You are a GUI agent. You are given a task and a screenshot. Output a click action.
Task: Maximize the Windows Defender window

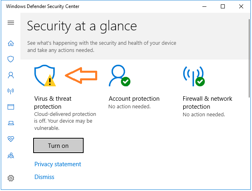pyautogui.click(x=223, y=6)
